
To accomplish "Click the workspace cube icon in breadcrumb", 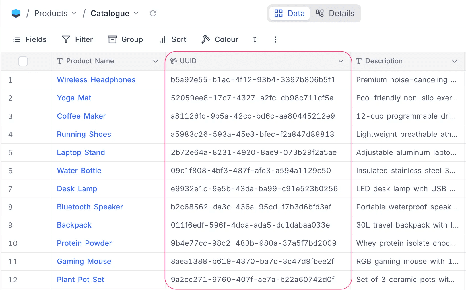I will 16,13.
